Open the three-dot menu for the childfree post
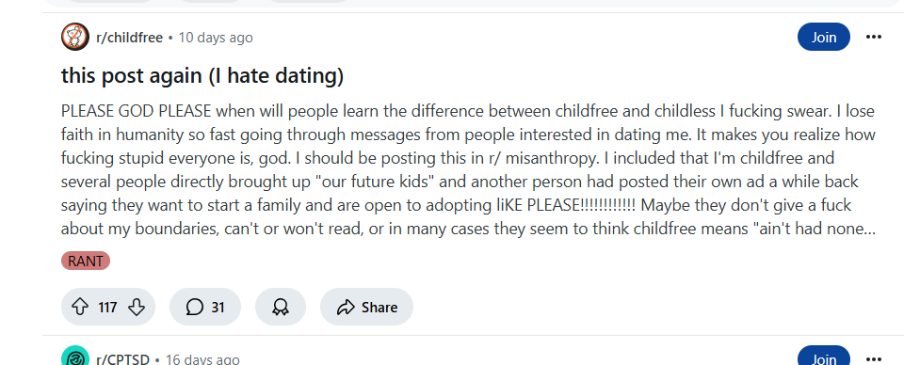The height and width of the screenshot is (365, 920). pos(874,37)
